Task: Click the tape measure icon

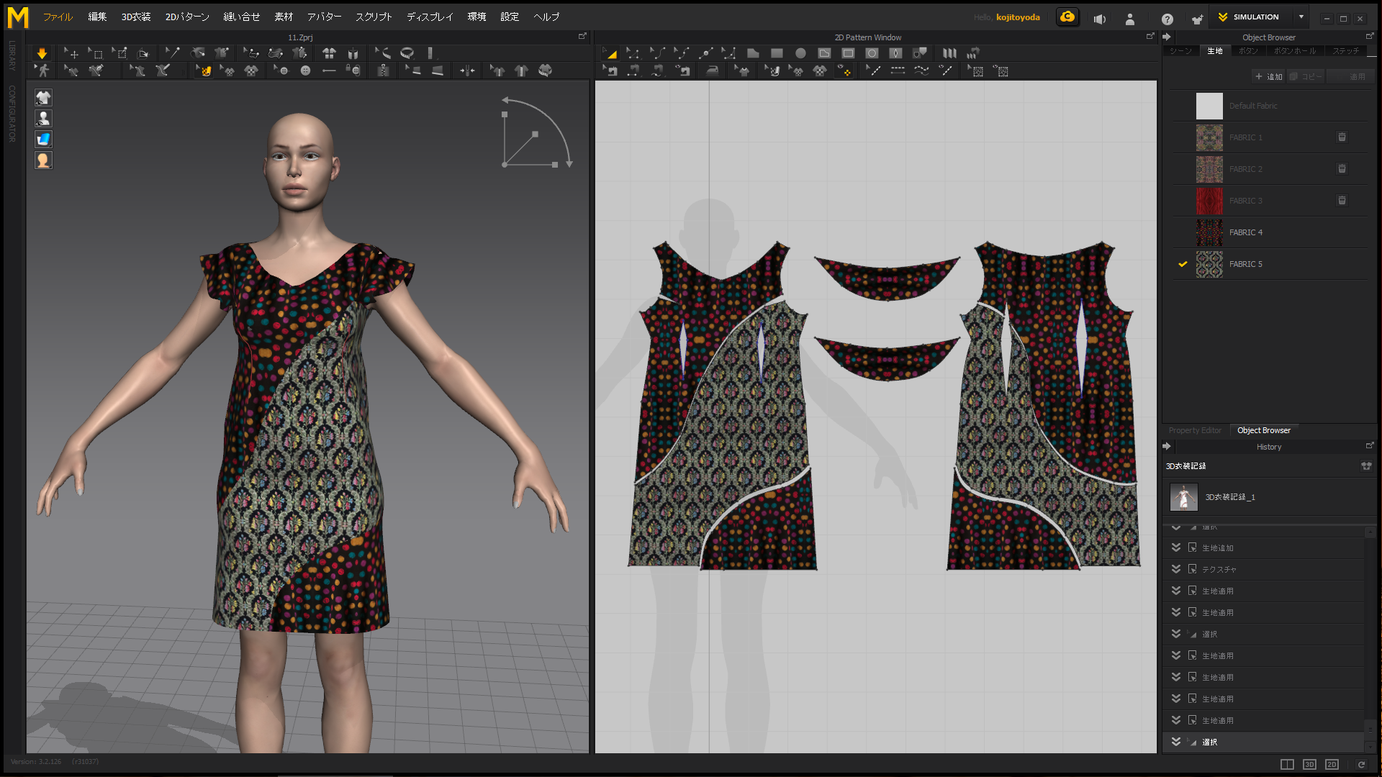Action: click(x=407, y=53)
